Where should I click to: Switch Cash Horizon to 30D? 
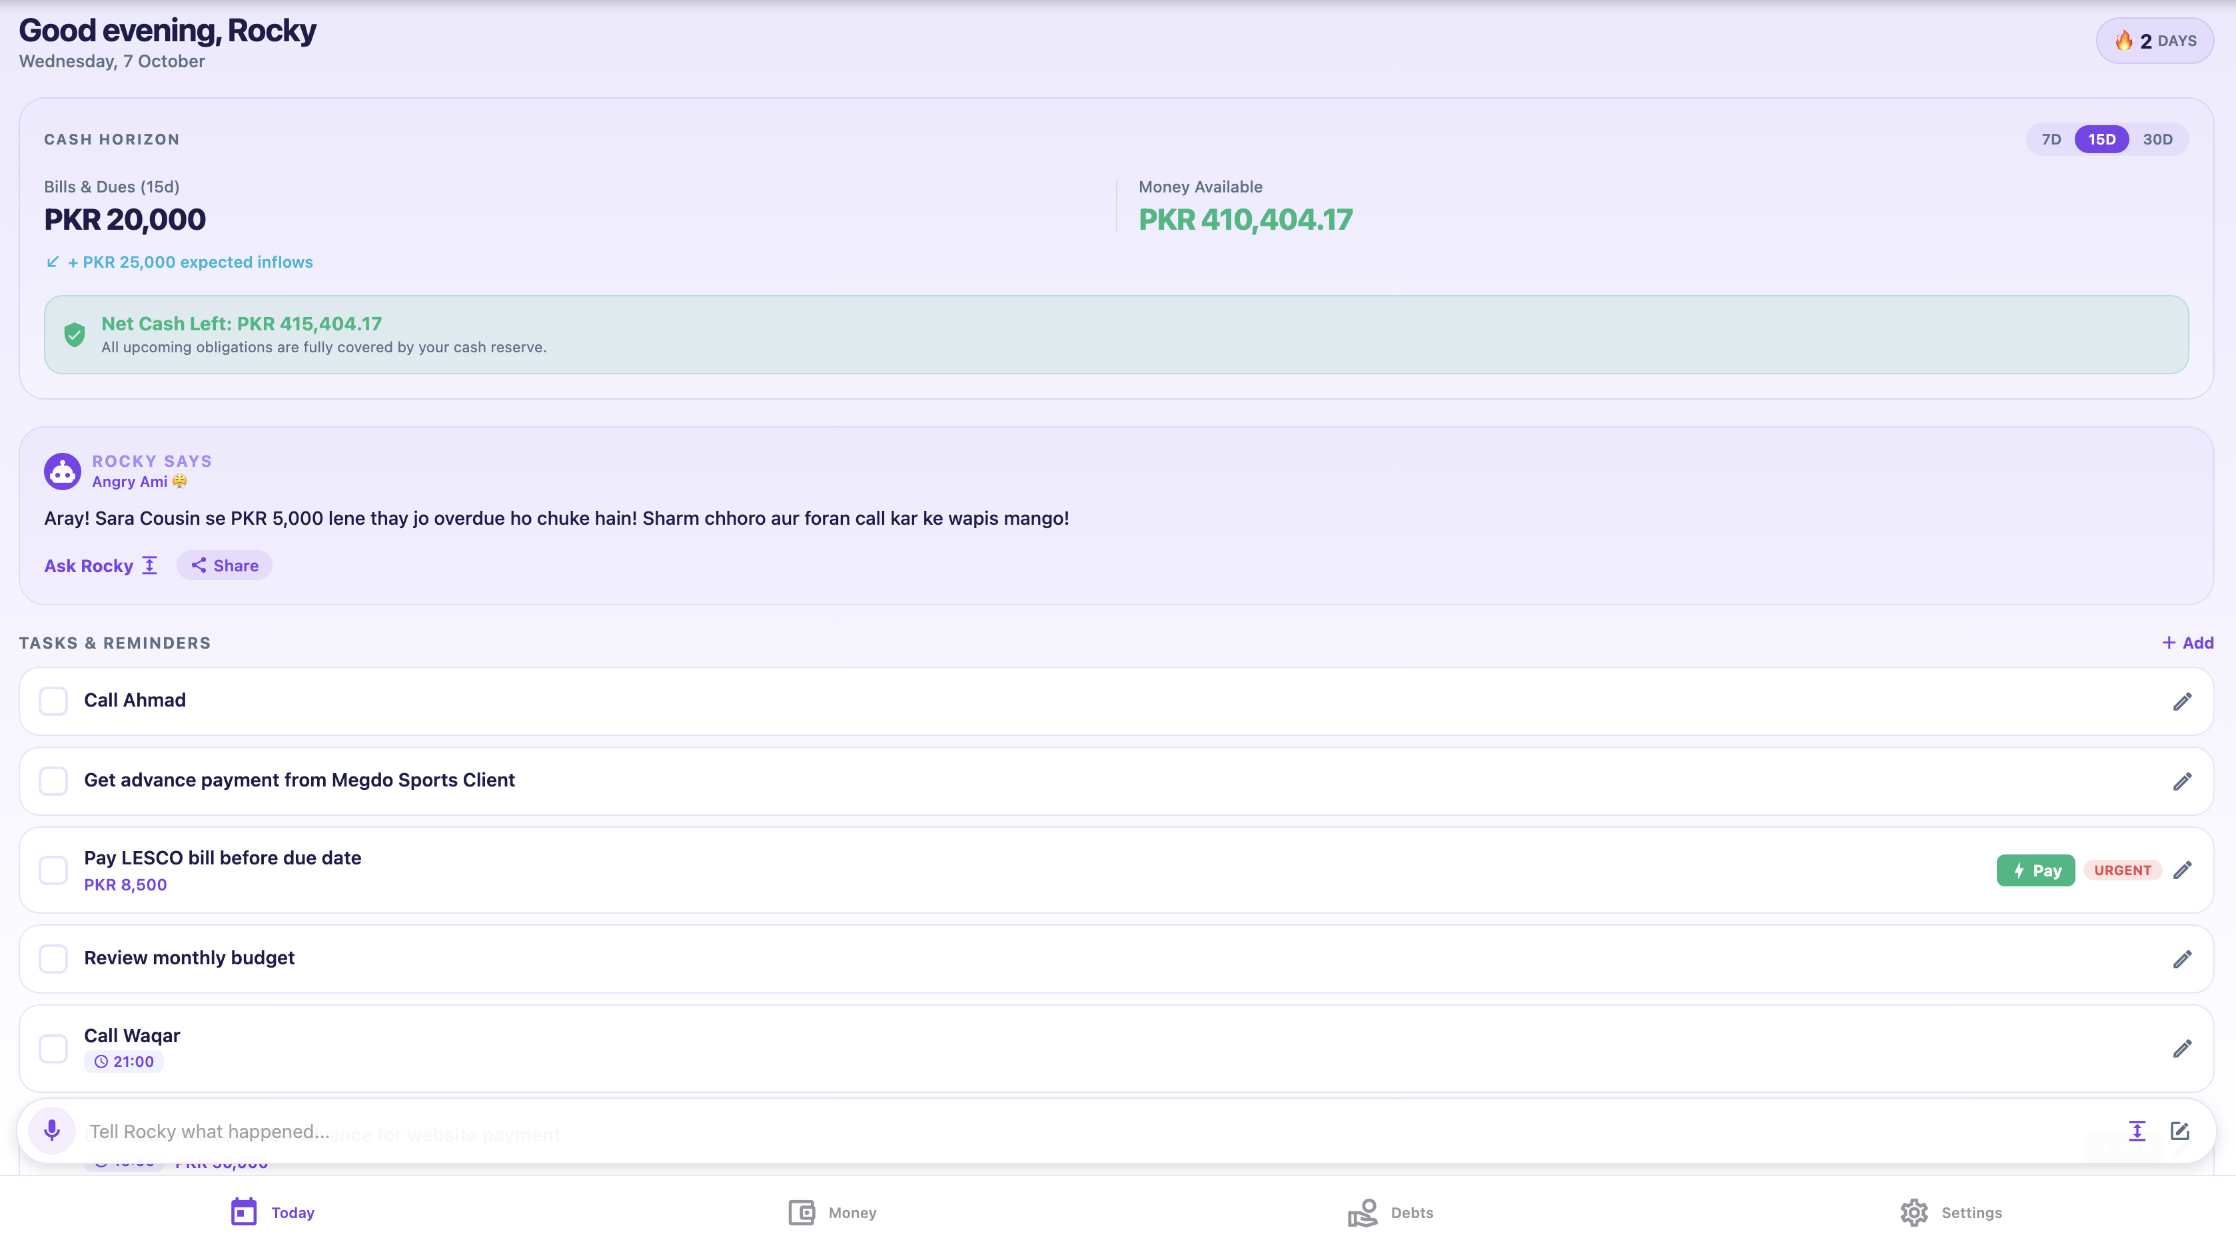[x=2158, y=139]
